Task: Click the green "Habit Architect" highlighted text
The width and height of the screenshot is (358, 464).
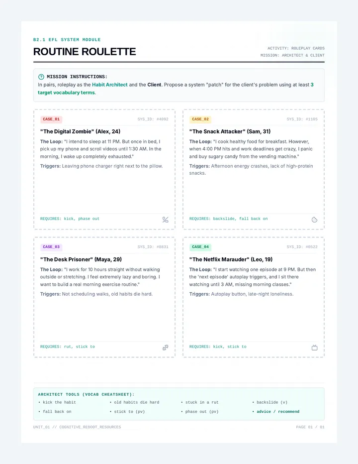Action: tap(110, 85)
